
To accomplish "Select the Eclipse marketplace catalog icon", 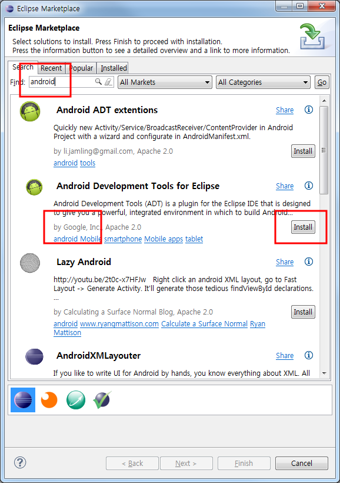I will pyautogui.click(x=23, y=400).
